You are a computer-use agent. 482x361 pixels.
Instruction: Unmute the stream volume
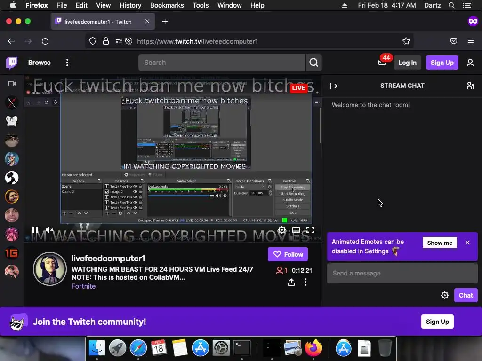click(x=49, y=229)
